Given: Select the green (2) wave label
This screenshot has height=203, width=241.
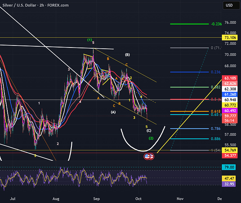Looking at the screenshot, I should tap(151, 138).
